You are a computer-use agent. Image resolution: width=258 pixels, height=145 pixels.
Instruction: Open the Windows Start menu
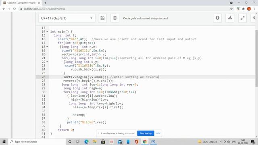click(4, 141)
